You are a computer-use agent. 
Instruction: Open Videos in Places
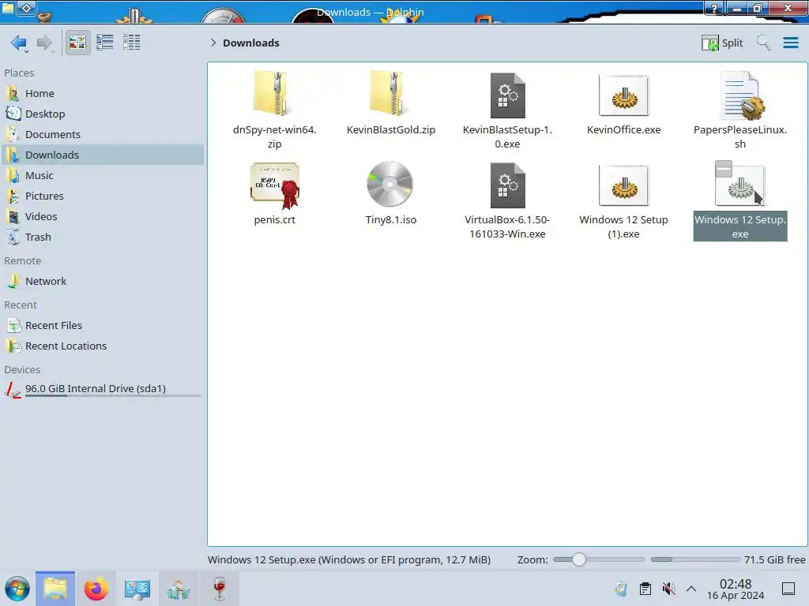[102, 217]
